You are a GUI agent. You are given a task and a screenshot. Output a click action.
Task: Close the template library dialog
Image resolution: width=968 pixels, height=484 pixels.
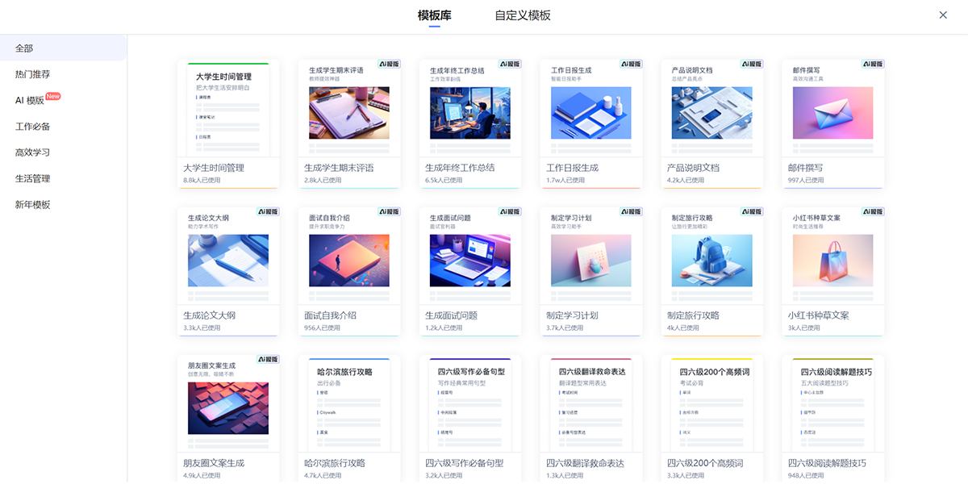(943, 15)
